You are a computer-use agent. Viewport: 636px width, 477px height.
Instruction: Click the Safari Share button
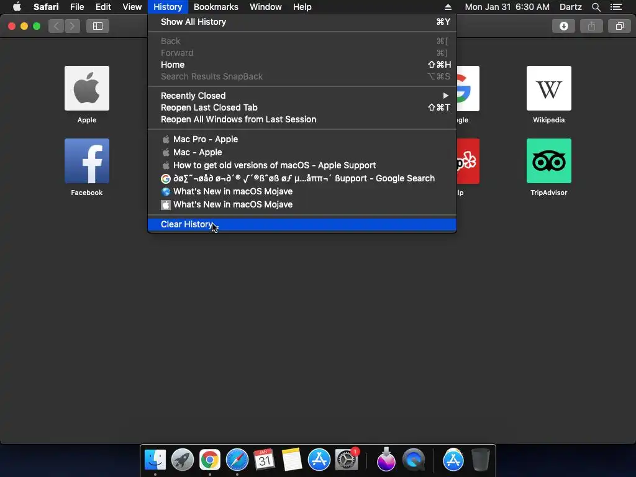pyautogui.click(x=591, y=26)
